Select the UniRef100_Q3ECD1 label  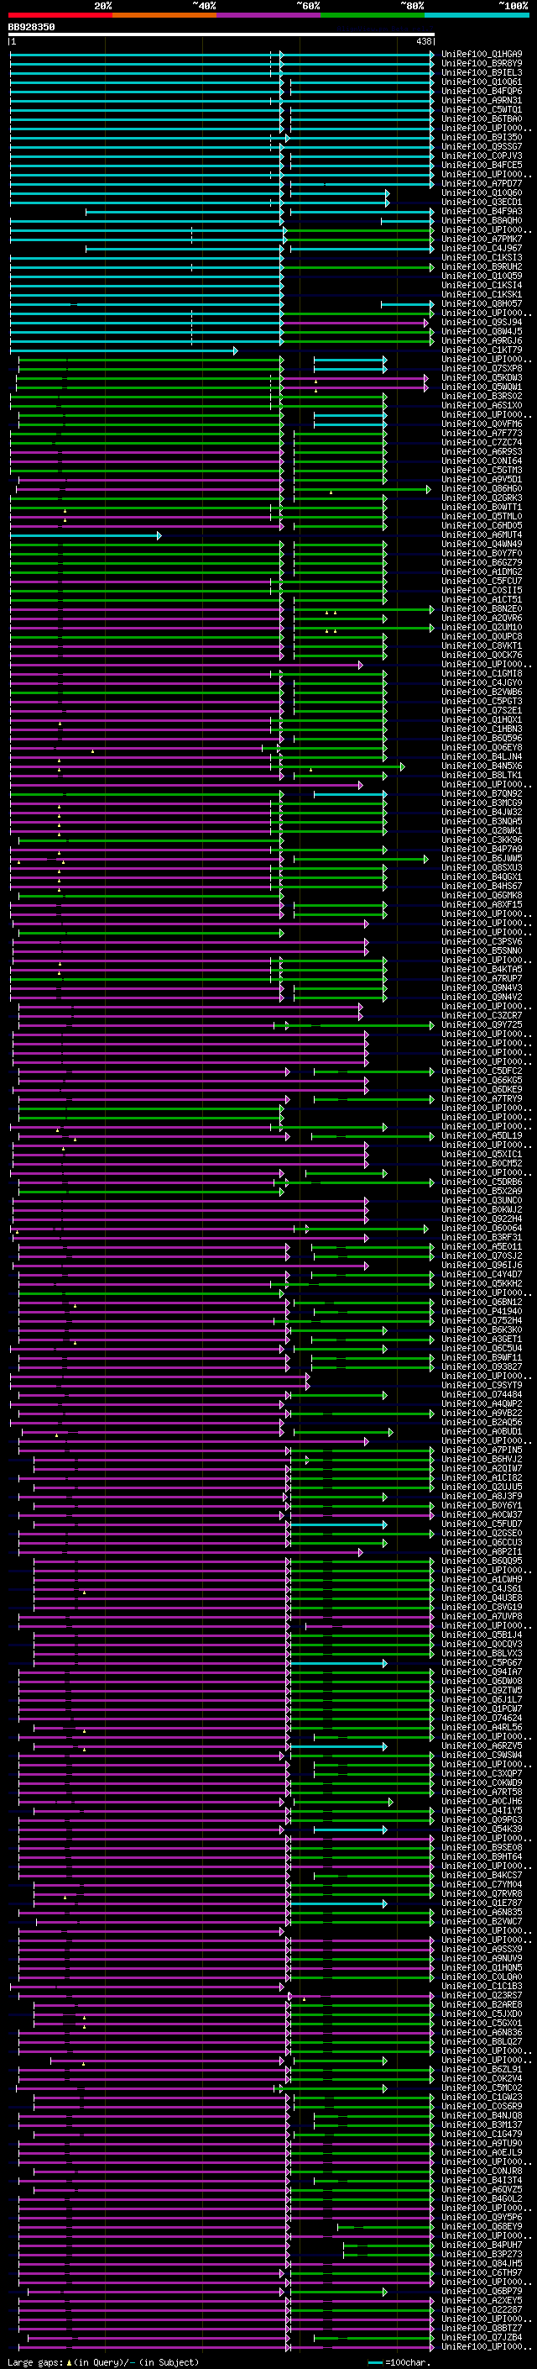(481, 203)
